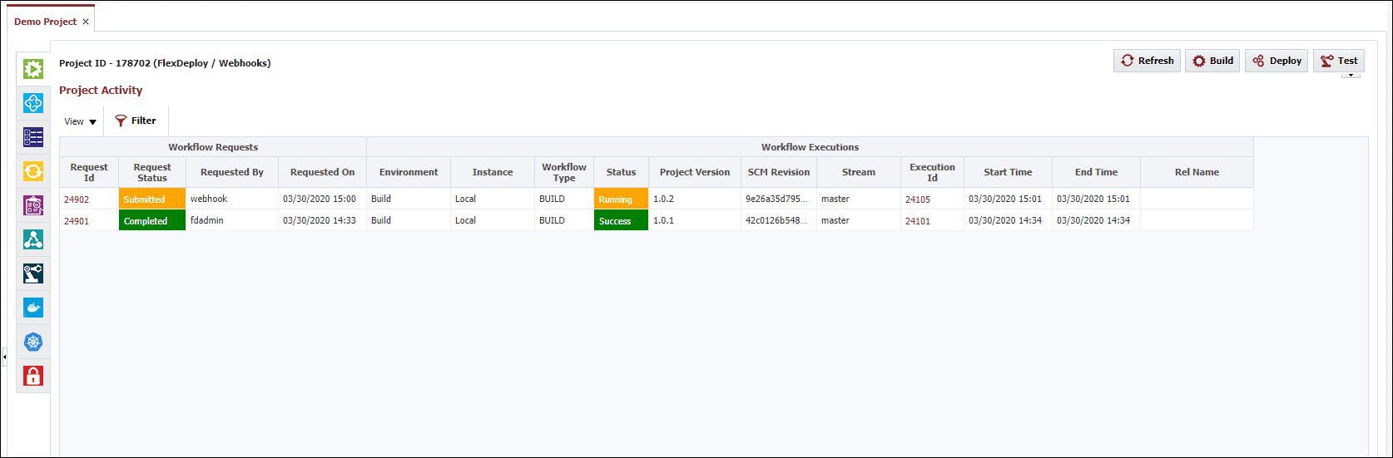The width and height of the screenshot is (1393, 458).
Task: Click the Execution Id column header
Action: point(932,172)
